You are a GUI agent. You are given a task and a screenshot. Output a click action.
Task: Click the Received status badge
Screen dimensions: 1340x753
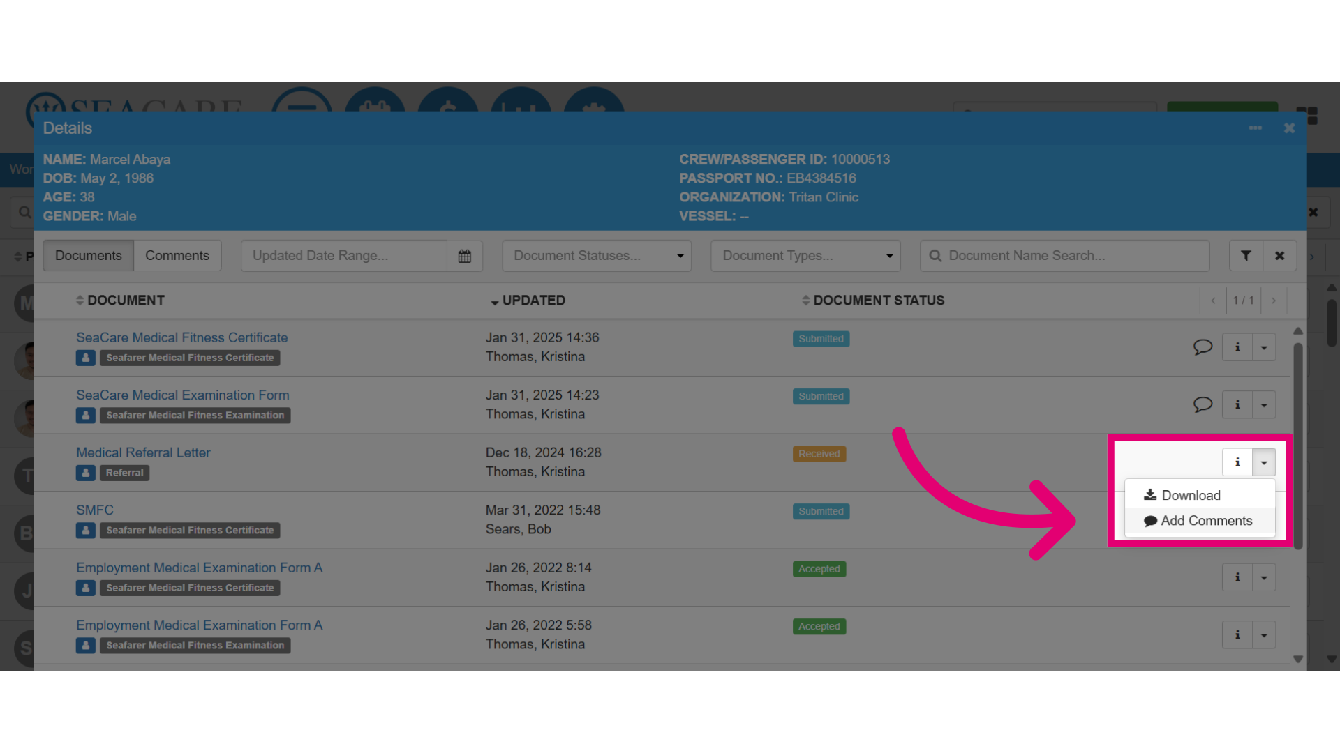(x=819, y=454)
